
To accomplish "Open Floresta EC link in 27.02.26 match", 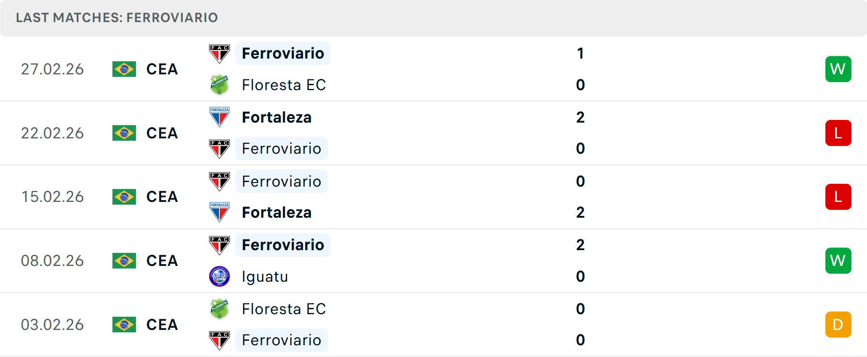I will point(284,85).
